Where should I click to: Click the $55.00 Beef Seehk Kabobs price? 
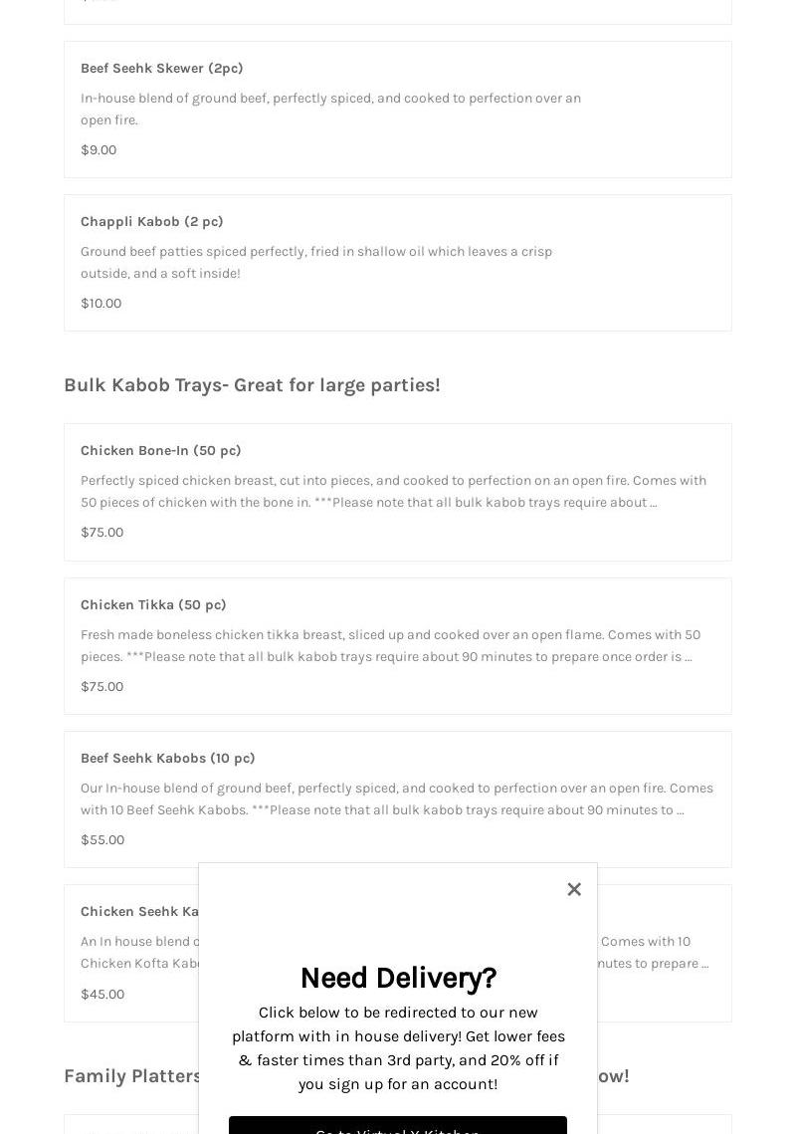click(x=102, y=840)
